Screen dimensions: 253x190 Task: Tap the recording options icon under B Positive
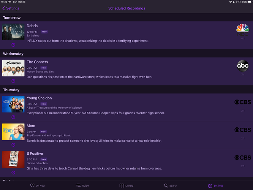coord(13,173)
